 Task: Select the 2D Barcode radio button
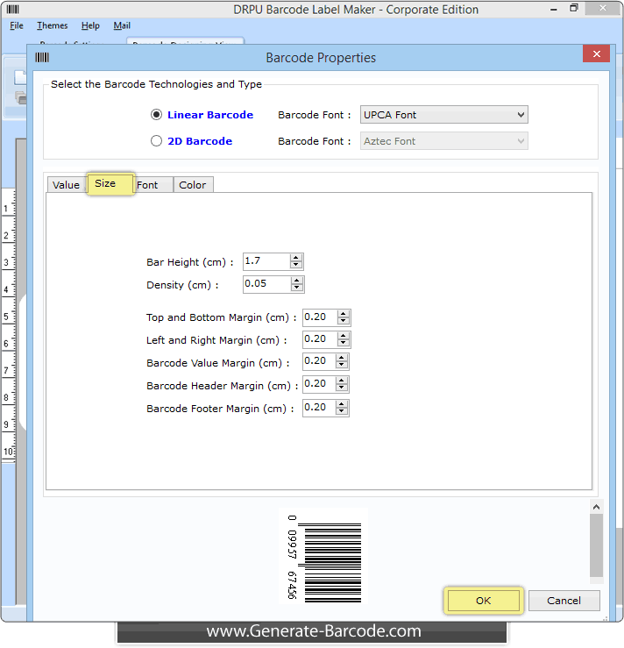[156, 141]
